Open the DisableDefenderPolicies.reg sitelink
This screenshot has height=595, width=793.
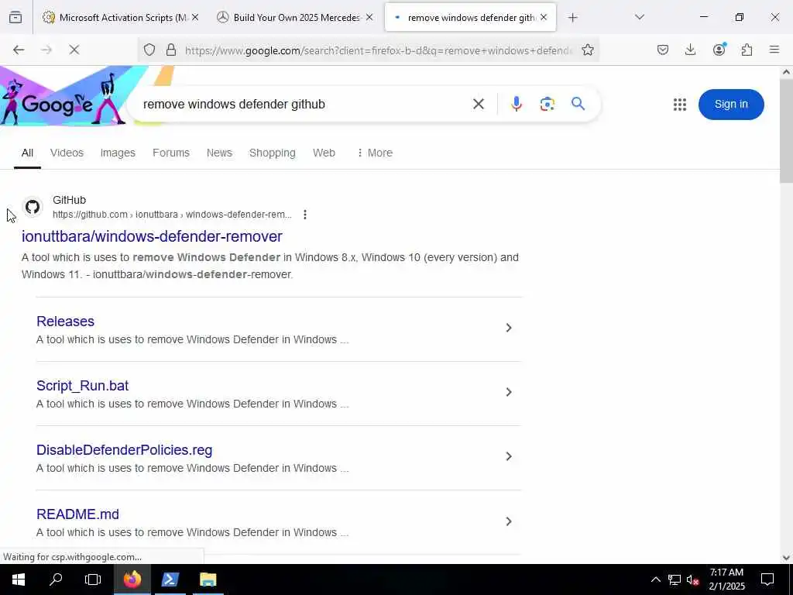pyautogui.click(x=125, y=450)
